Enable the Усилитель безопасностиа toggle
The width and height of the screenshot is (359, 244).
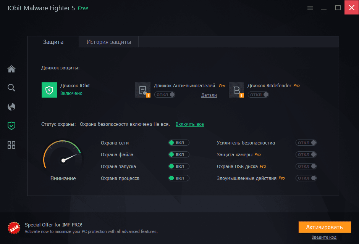(306, 143)
